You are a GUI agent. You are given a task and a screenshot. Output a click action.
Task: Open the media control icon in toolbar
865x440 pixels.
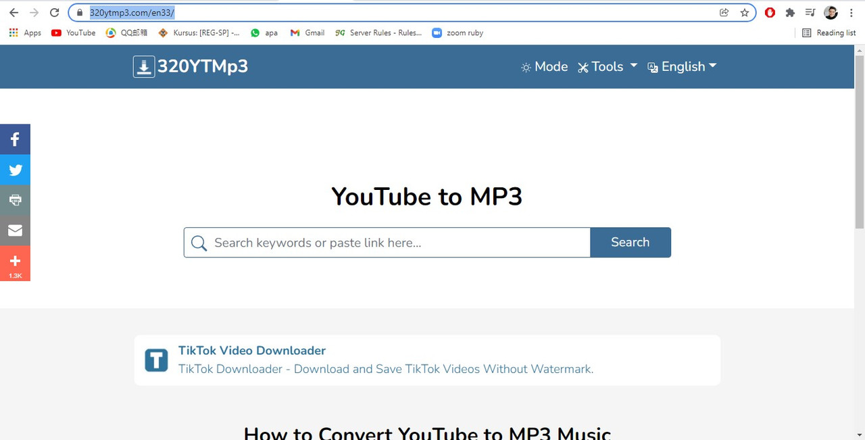tap(810, 12)
